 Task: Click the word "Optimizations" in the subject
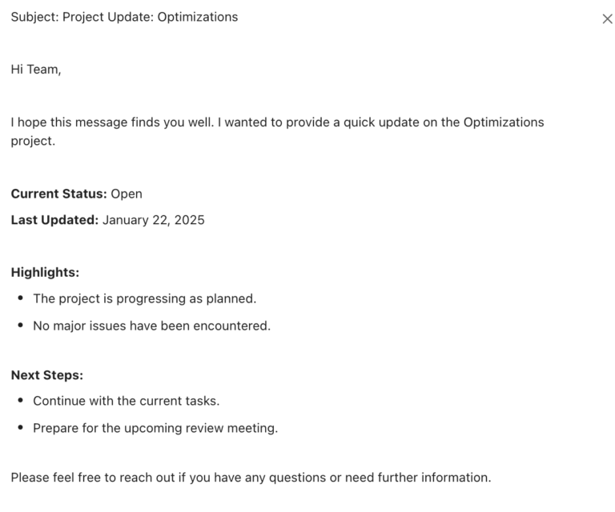pyautogui.click(x=198, y=17)
